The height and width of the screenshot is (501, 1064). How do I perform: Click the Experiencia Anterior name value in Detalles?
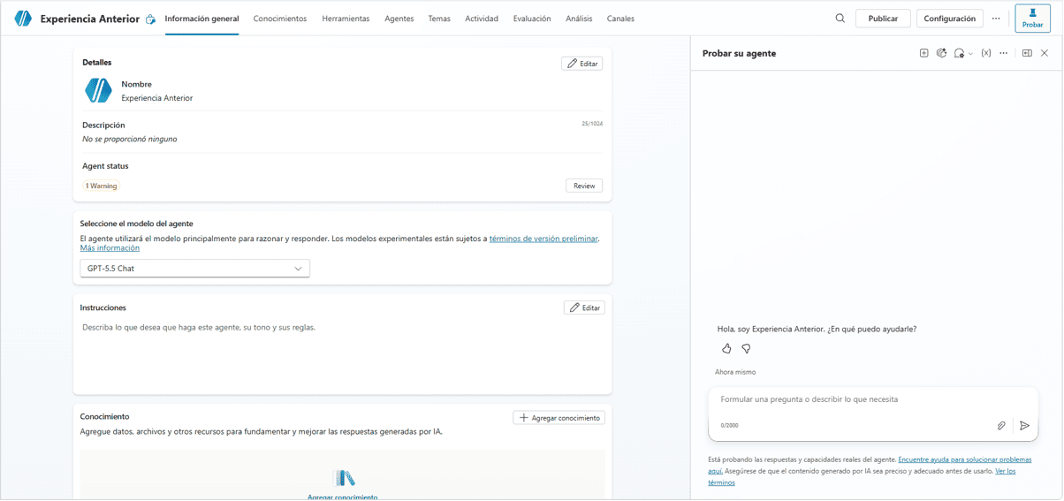click(156, 98)
